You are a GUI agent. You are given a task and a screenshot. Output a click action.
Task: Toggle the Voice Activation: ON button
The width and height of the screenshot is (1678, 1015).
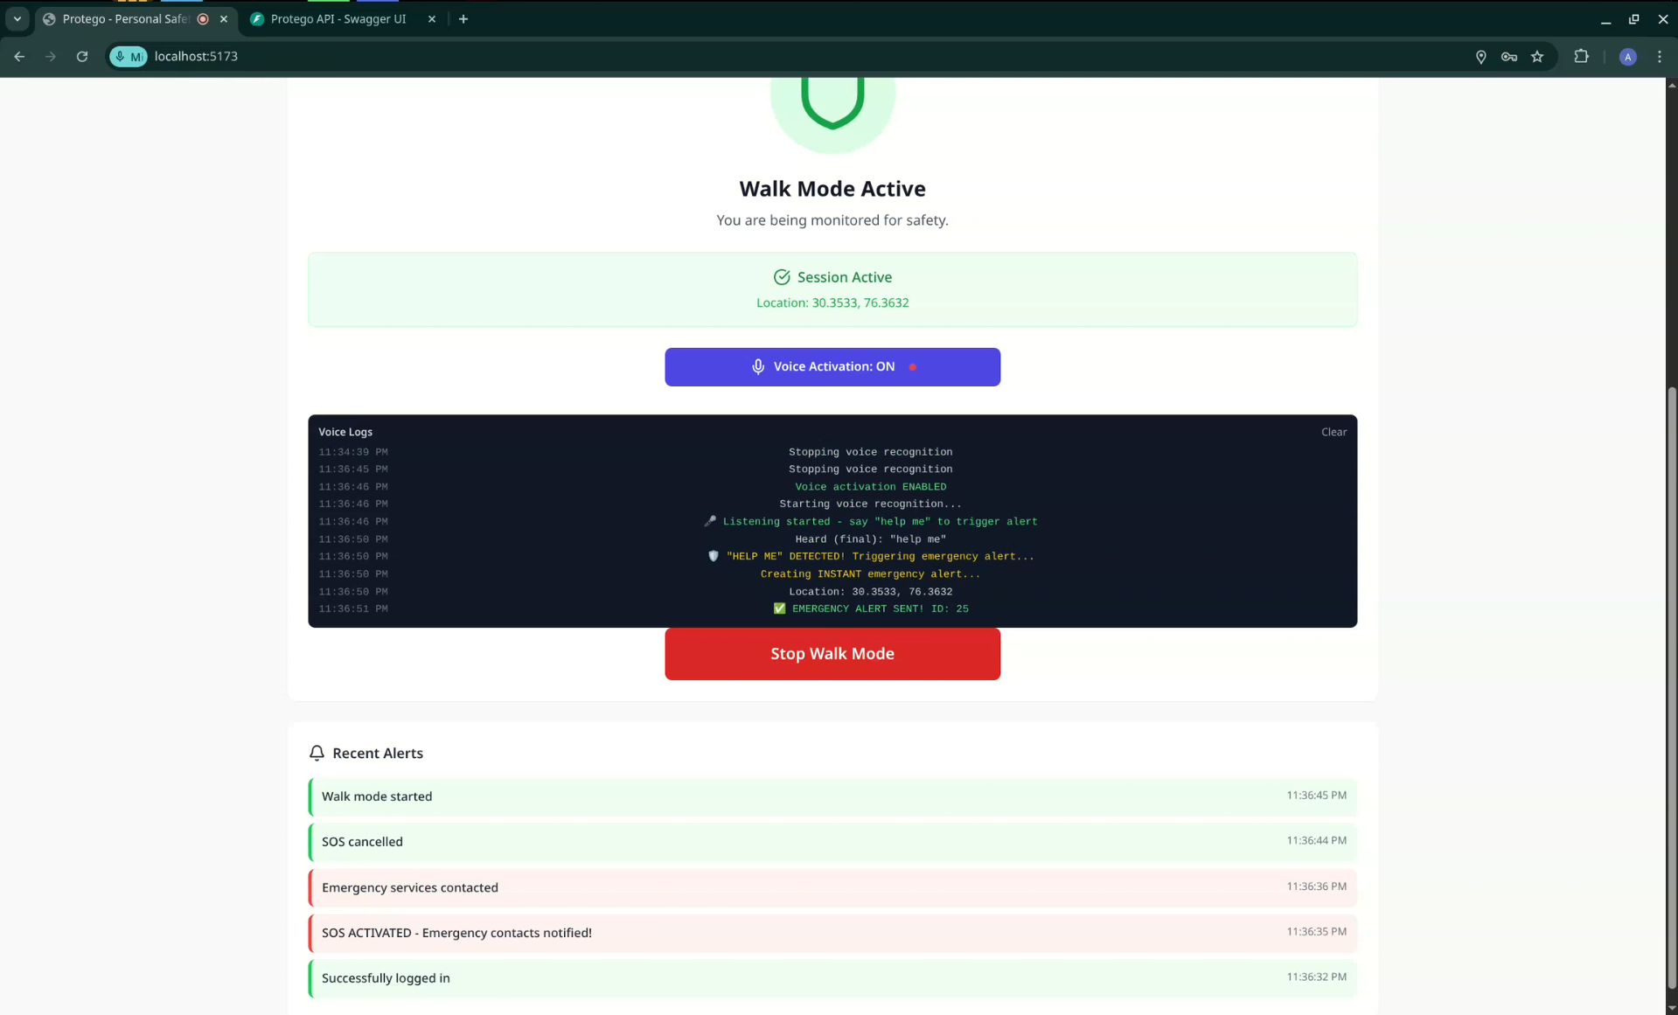click(832, 367)
